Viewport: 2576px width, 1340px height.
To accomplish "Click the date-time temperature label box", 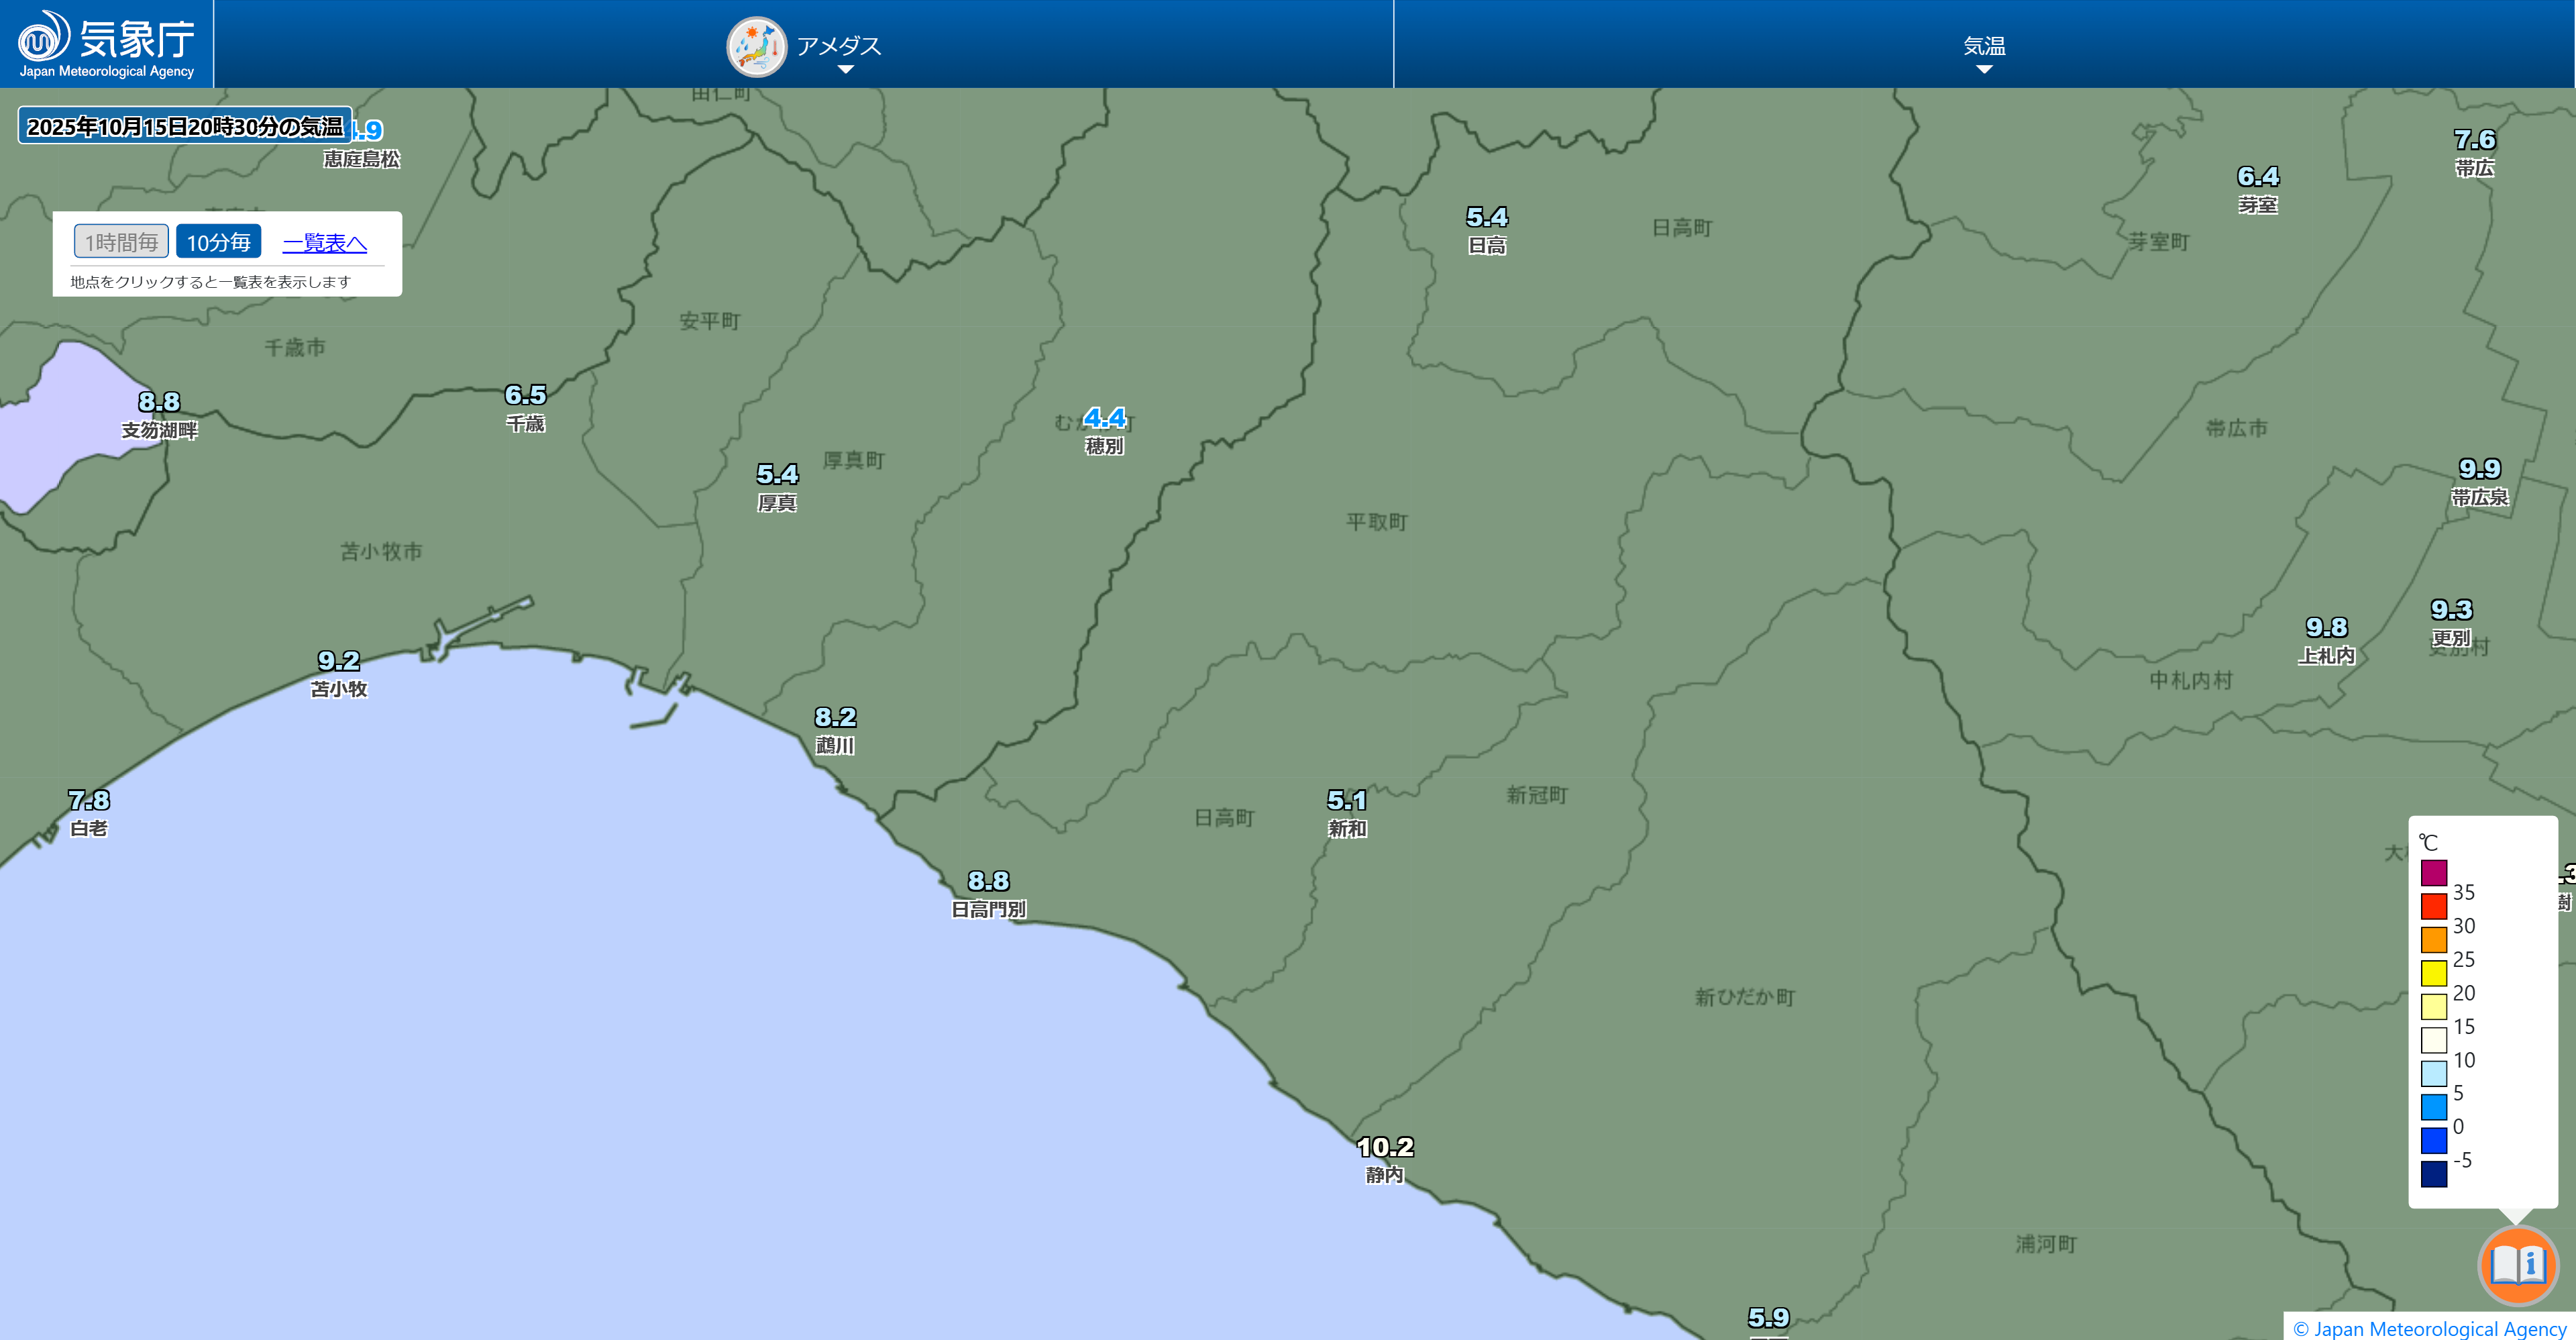I will (x=185, y=126).
